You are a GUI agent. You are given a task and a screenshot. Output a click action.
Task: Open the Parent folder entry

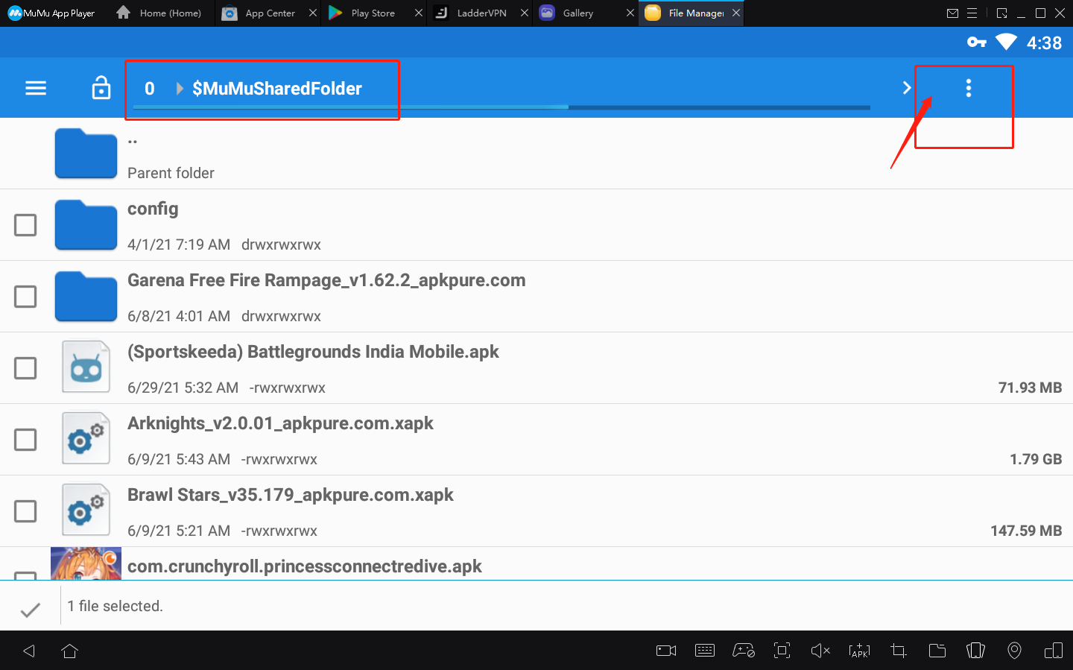tap(536, 154)
